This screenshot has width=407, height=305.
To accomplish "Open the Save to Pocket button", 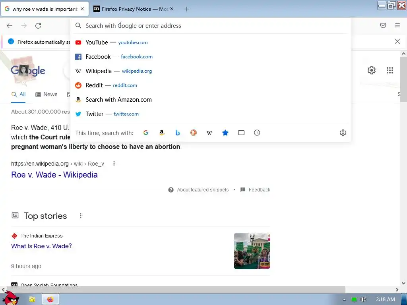I will pyautogui.click(x=383, y=25).
